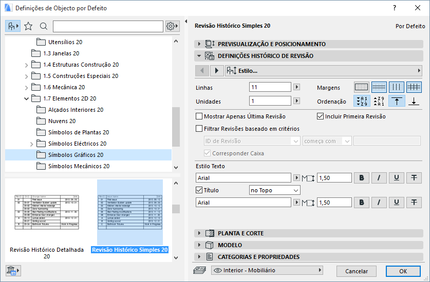Screen dimensions: 430x282
Task: Open font list arrow for title Arial
Action: point(296,203)
